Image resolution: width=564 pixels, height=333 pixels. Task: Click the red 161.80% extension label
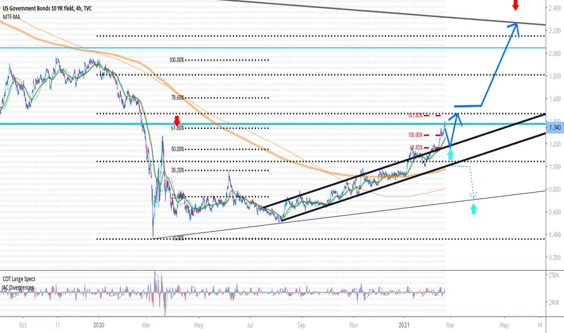click(x=416, y=116)
